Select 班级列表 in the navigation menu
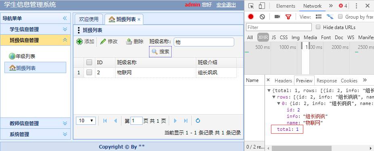Viewport: 374px width, 151px height. pos(35,68)
